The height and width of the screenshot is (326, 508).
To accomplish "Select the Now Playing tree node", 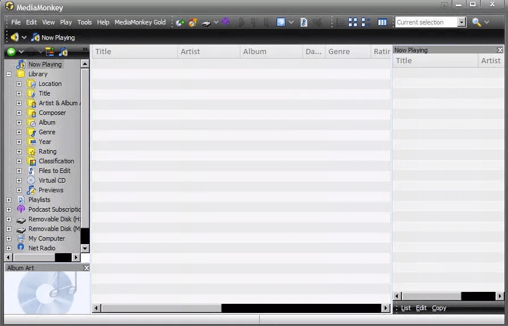I will [x=45, y=64].
